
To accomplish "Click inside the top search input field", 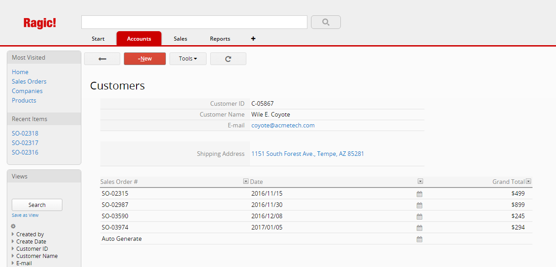I will tap(194, 22).
